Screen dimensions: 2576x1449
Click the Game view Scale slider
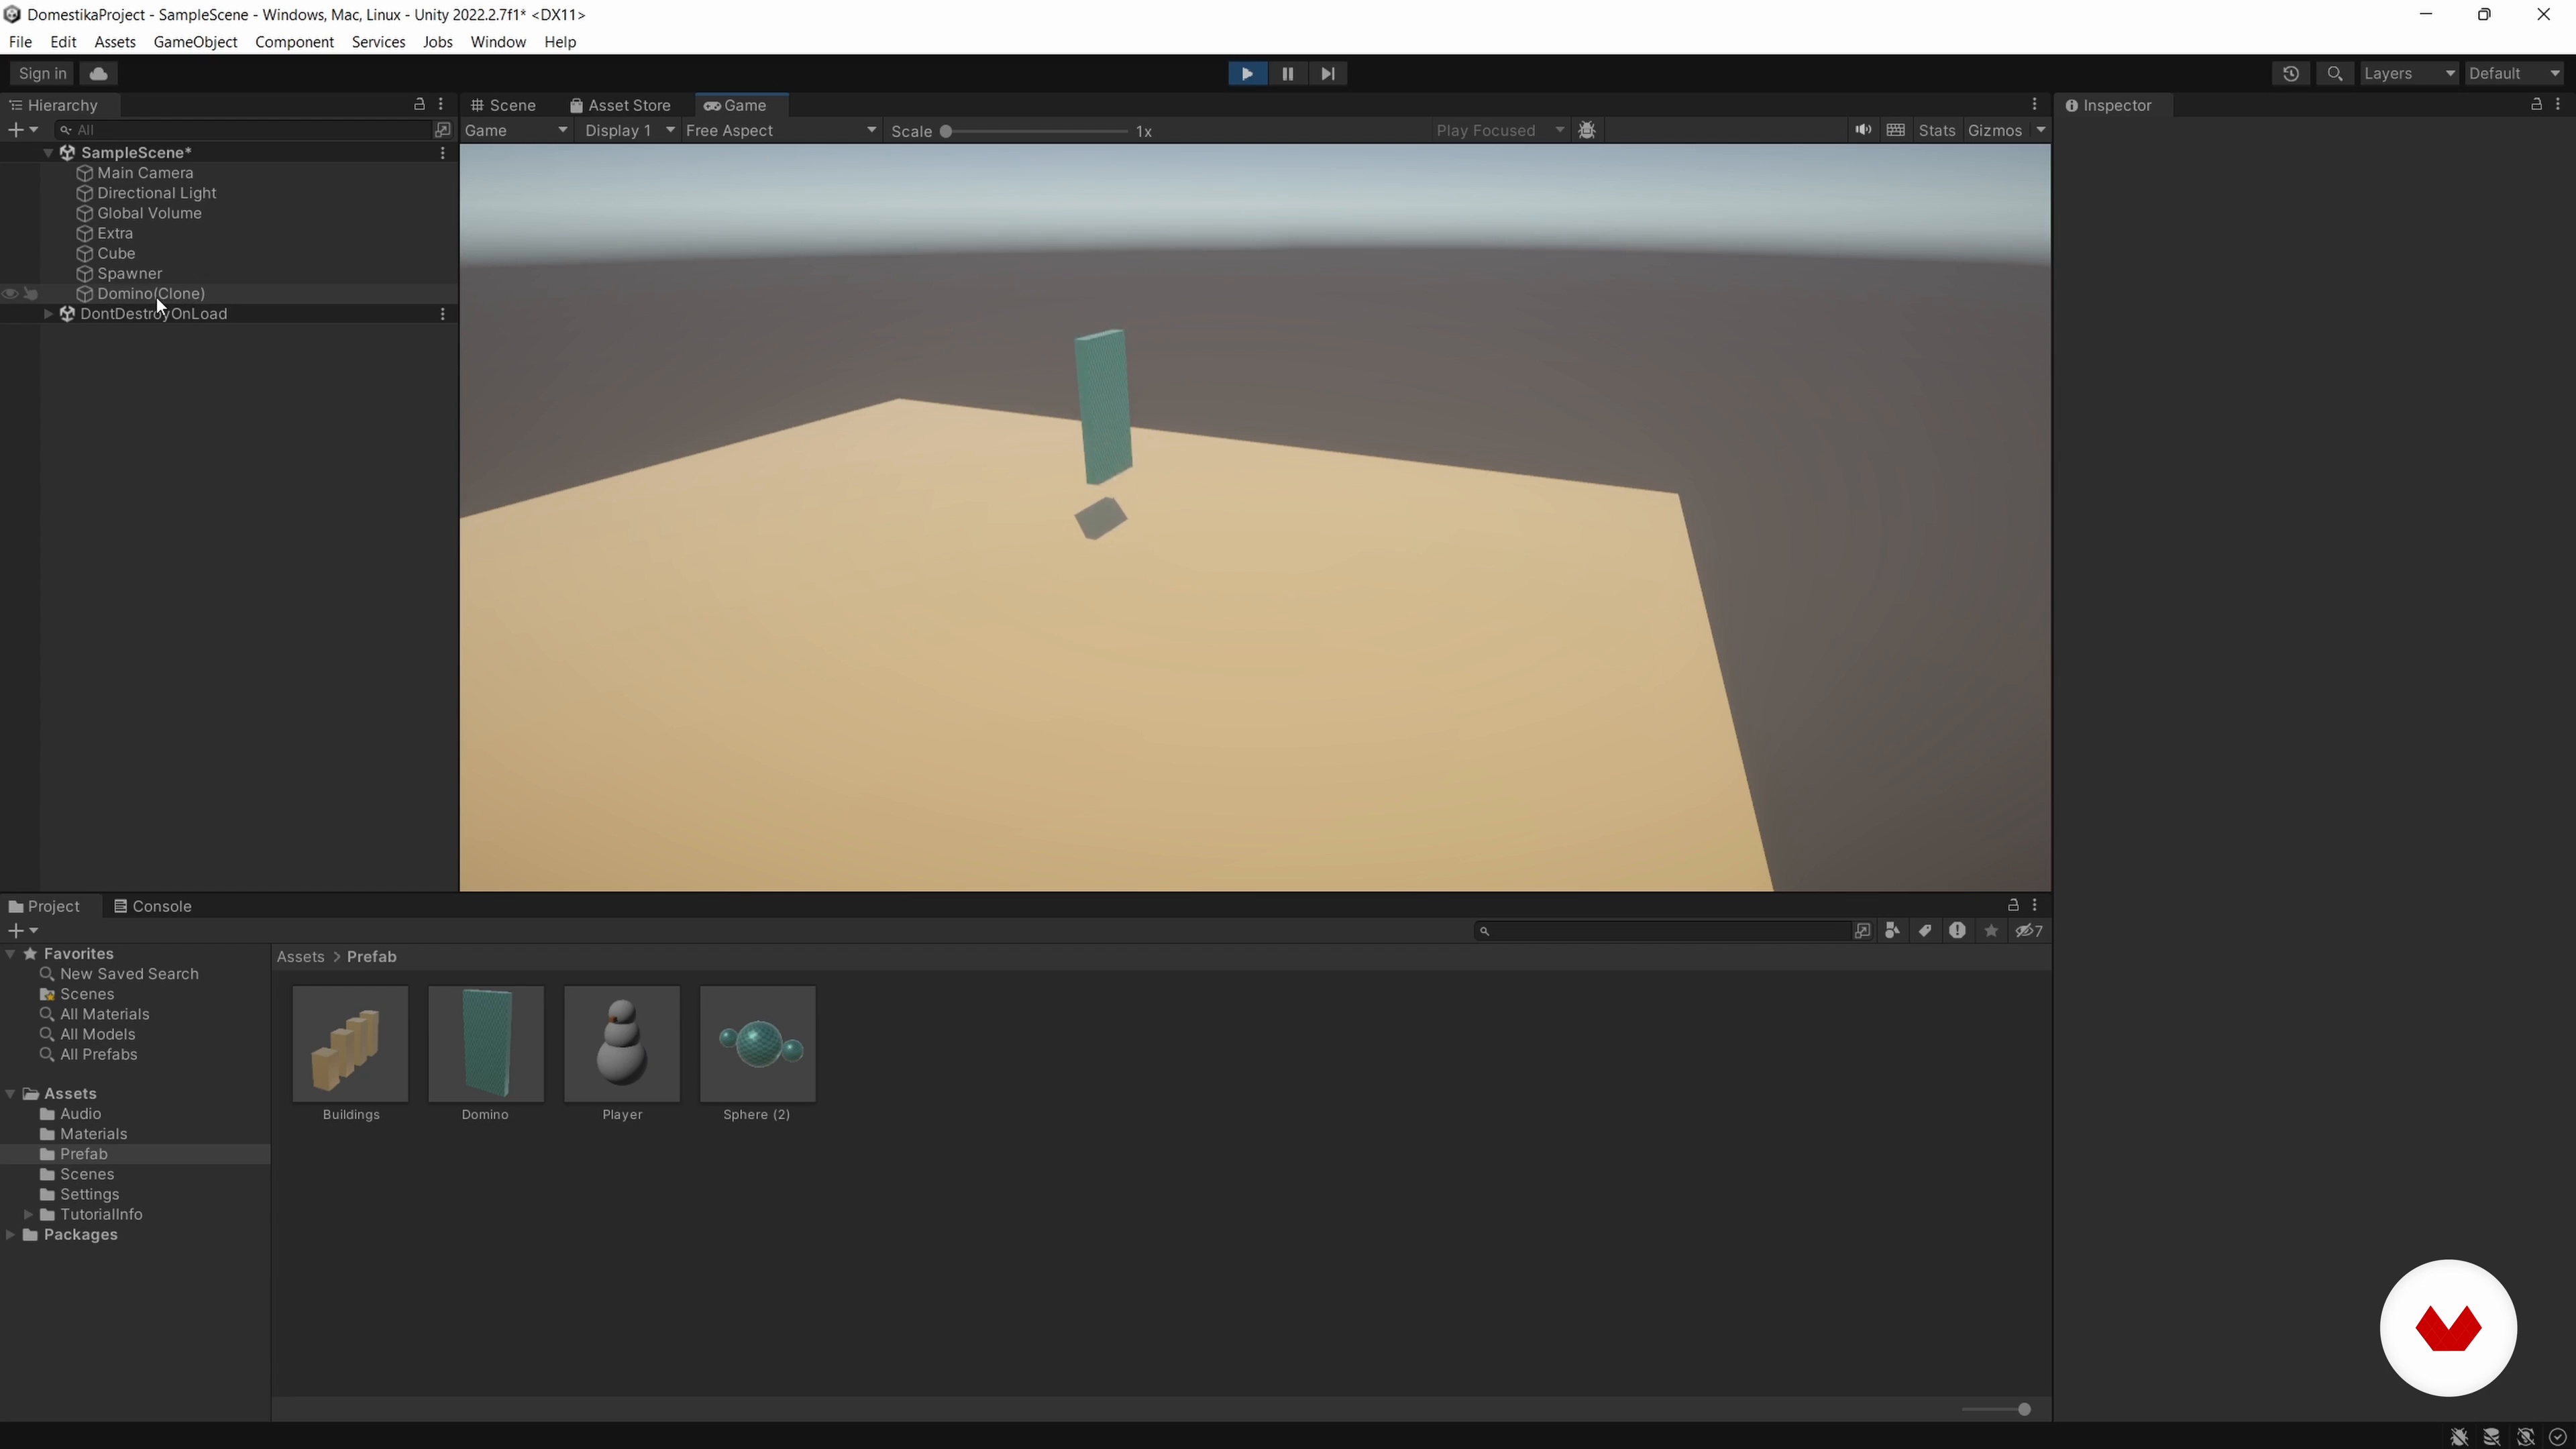click(1036, 131)
